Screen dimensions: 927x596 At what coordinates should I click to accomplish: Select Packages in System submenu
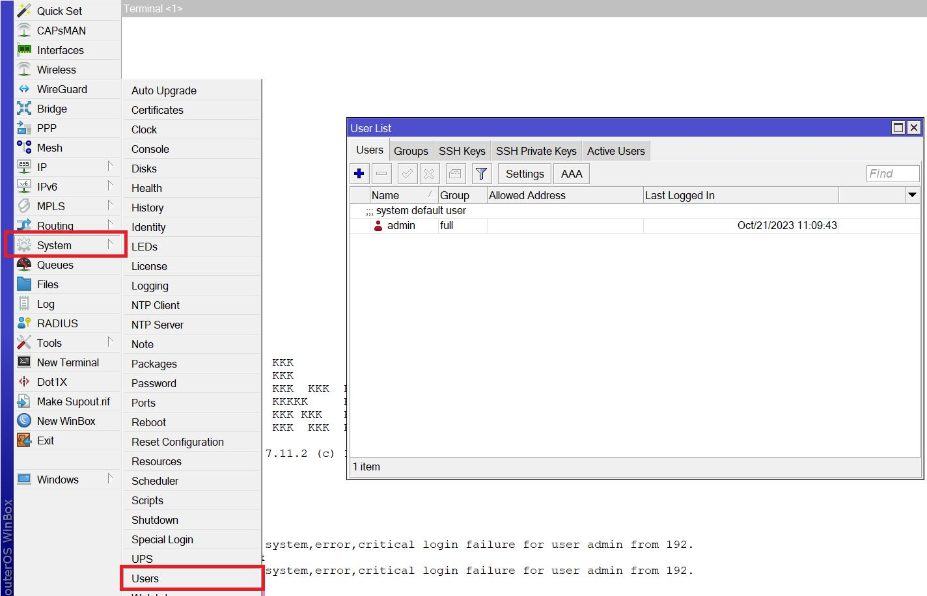tap(192, 364)
